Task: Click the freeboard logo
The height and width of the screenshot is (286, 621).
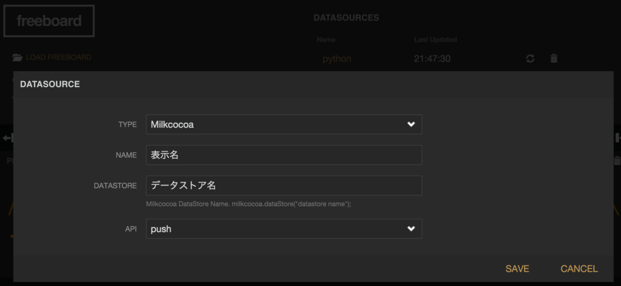Action: (x=49, y=21)
